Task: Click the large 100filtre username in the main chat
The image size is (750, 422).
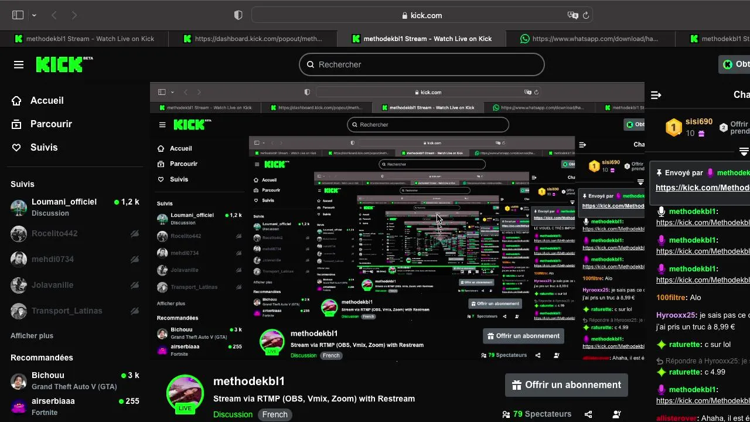Action: (671, 298)
